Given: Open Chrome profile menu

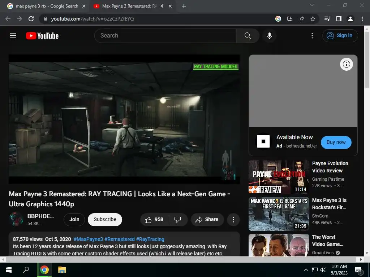Looking at the screenshot, I should pyautogui.click(x=350, y=19).
